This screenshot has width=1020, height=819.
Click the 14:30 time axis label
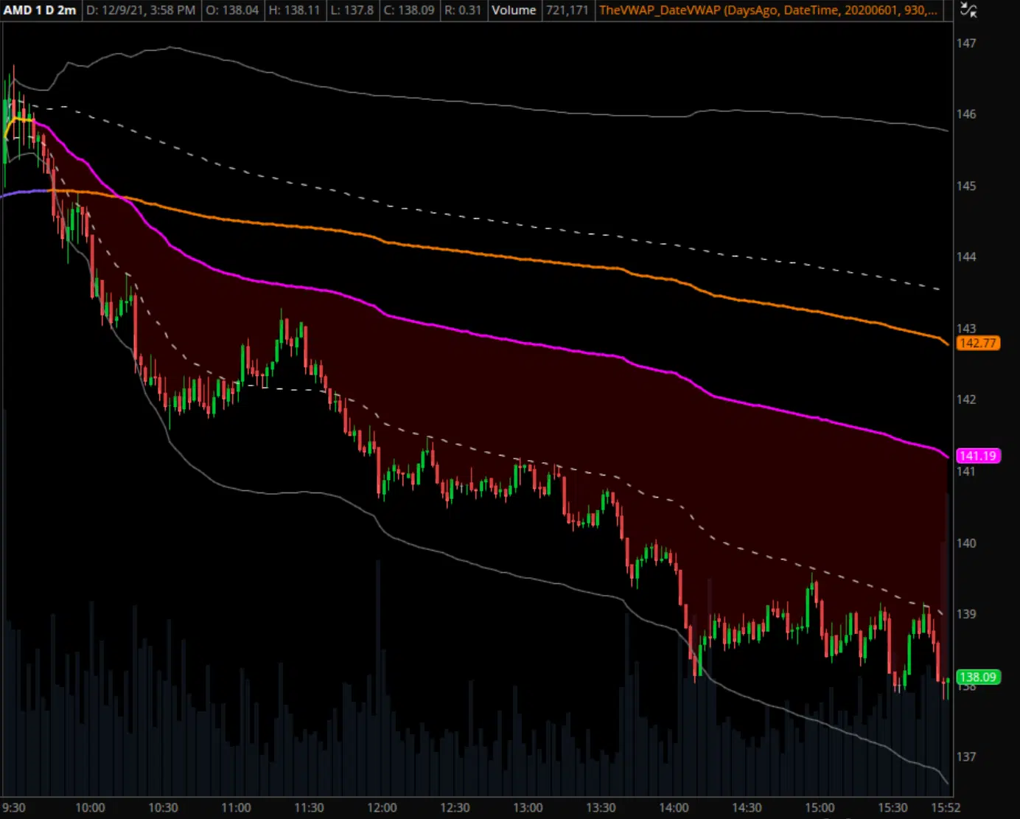(x=747, y=808)
